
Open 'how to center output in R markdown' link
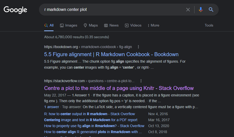(90, 114)
